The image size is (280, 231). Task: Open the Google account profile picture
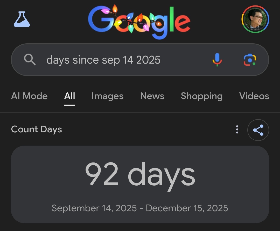pyautogui.click(x=255, y=19)
